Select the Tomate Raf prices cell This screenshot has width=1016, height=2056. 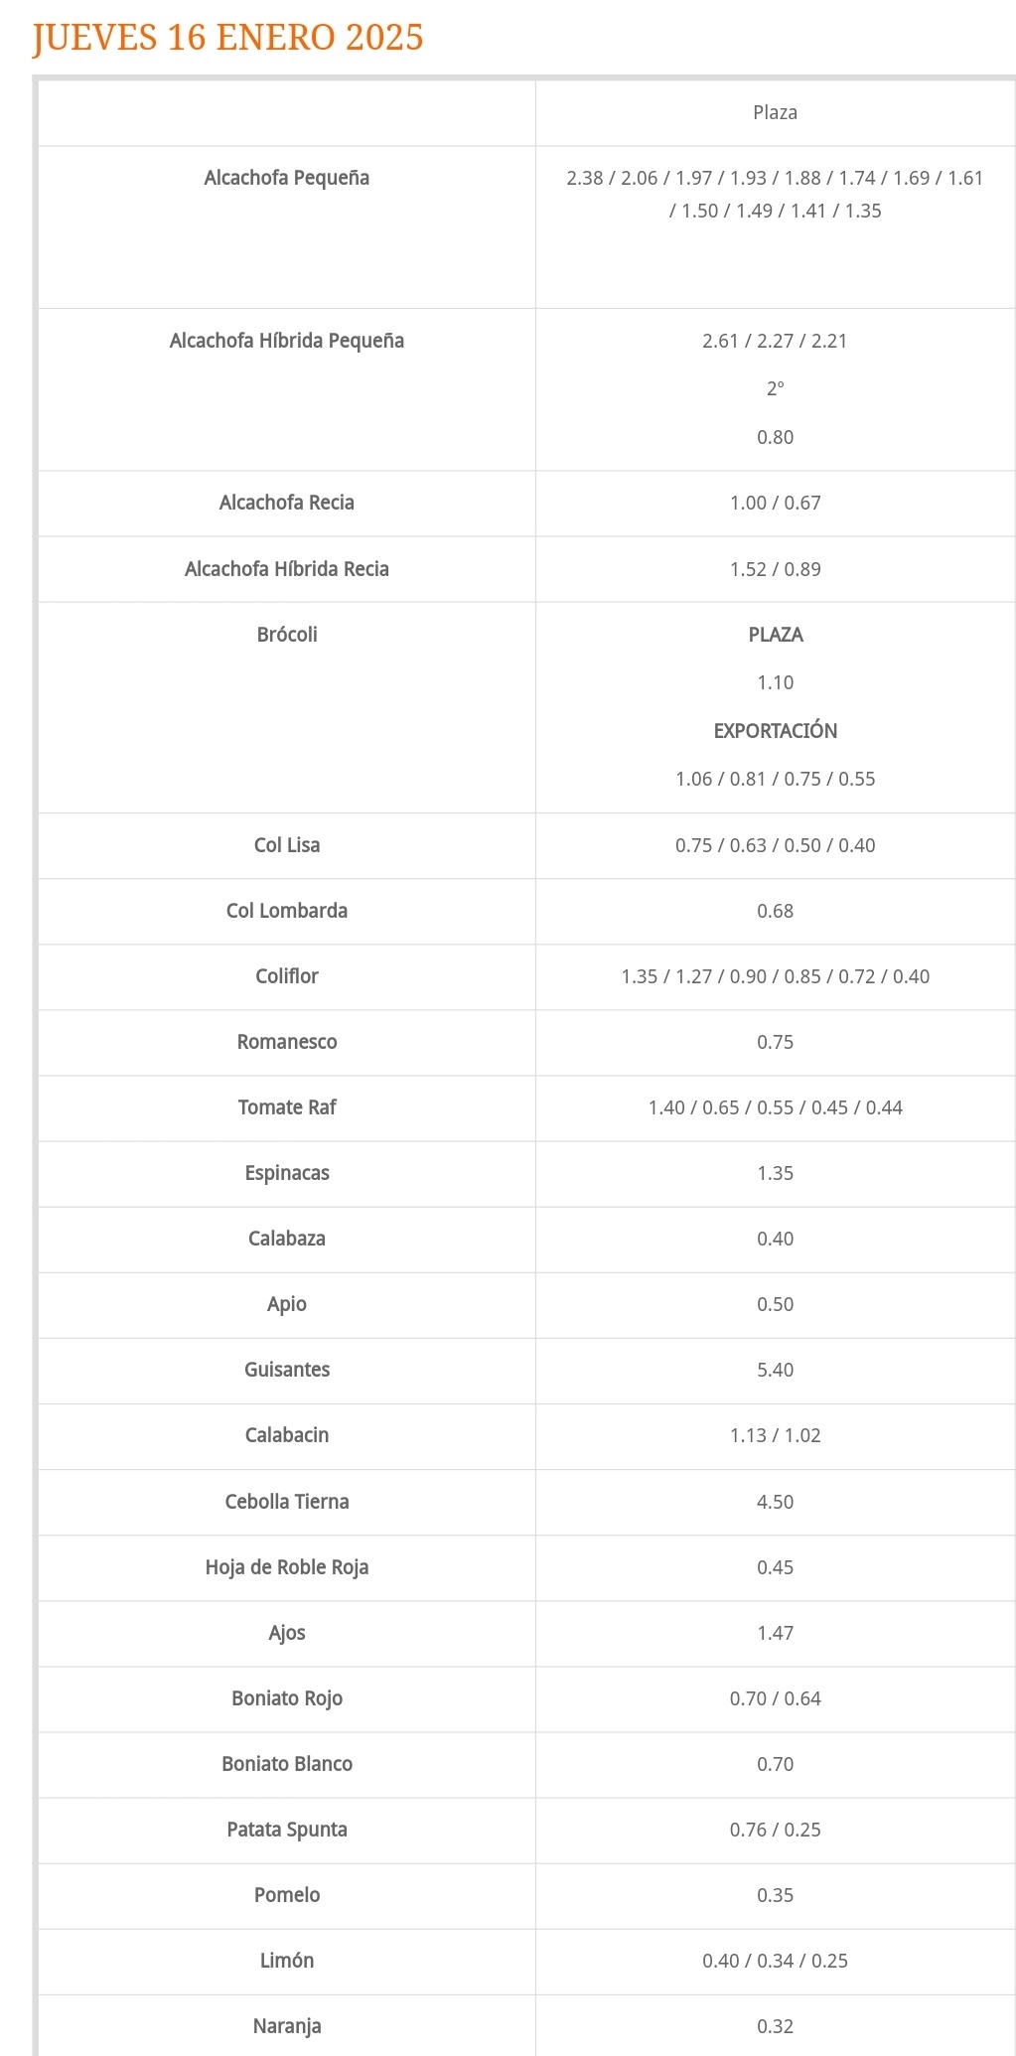[x=775, y=1107]
